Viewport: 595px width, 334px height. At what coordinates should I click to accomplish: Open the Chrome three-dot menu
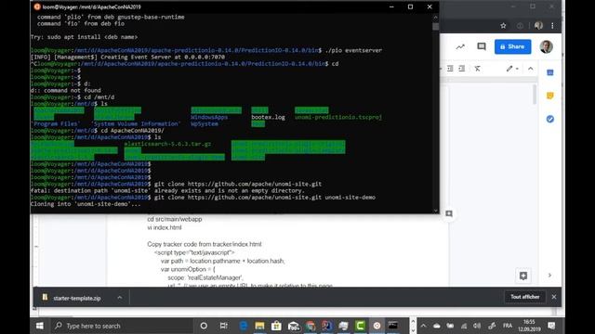(552, 26)
